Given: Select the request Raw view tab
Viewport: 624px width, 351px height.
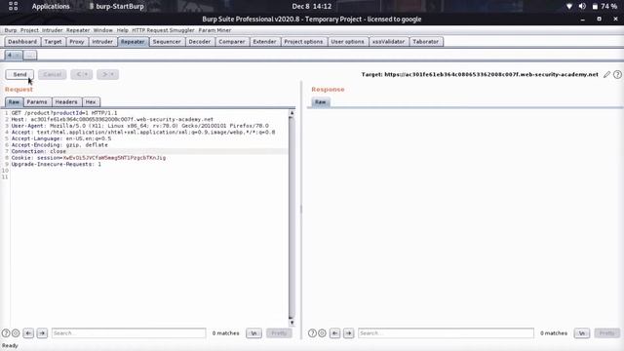Looking at the screenshot, I should click(x=14, y=102).
